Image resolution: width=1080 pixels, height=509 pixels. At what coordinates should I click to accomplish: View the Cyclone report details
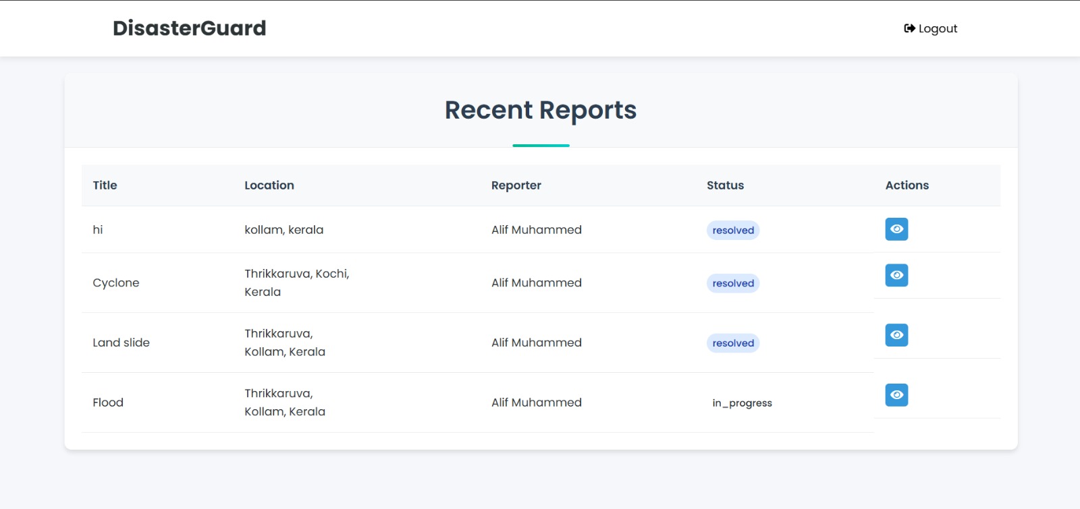pyautogui.click(x=896, y=275)
